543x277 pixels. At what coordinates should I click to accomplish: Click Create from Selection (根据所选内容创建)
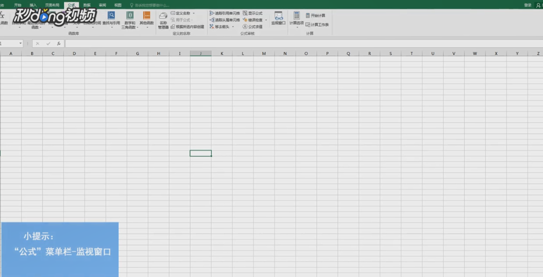tap(187, 26)
